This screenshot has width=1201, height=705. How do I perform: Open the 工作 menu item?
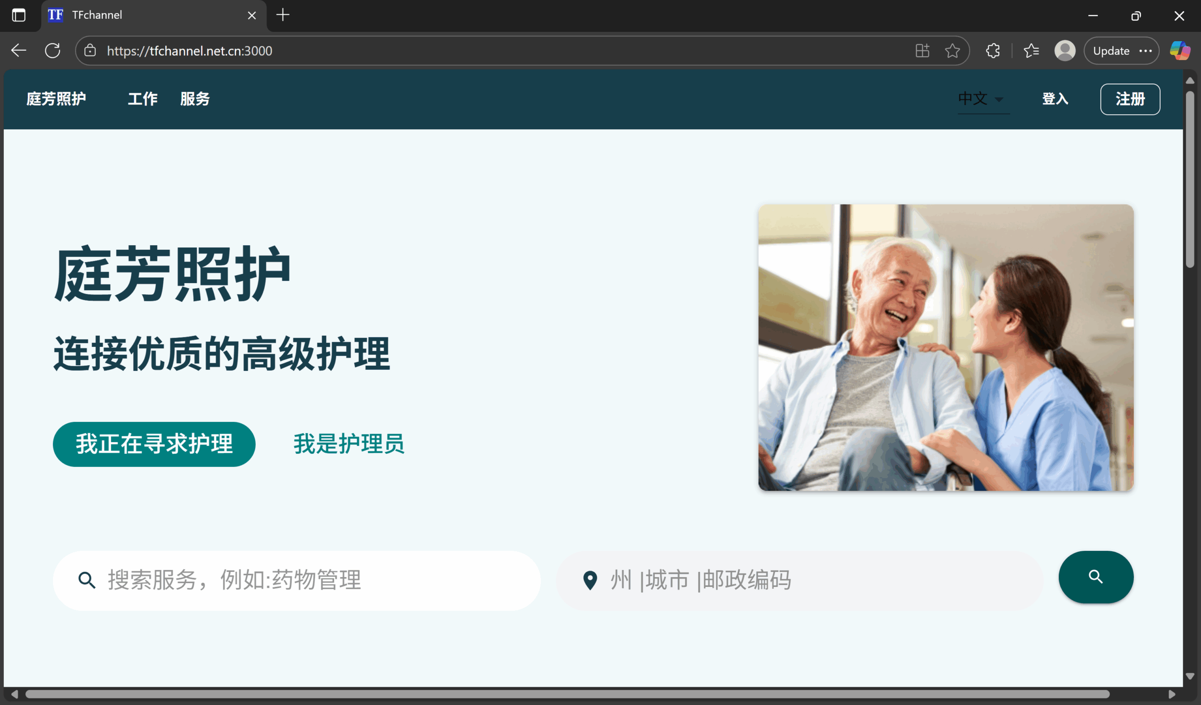(x=143, y=99)
